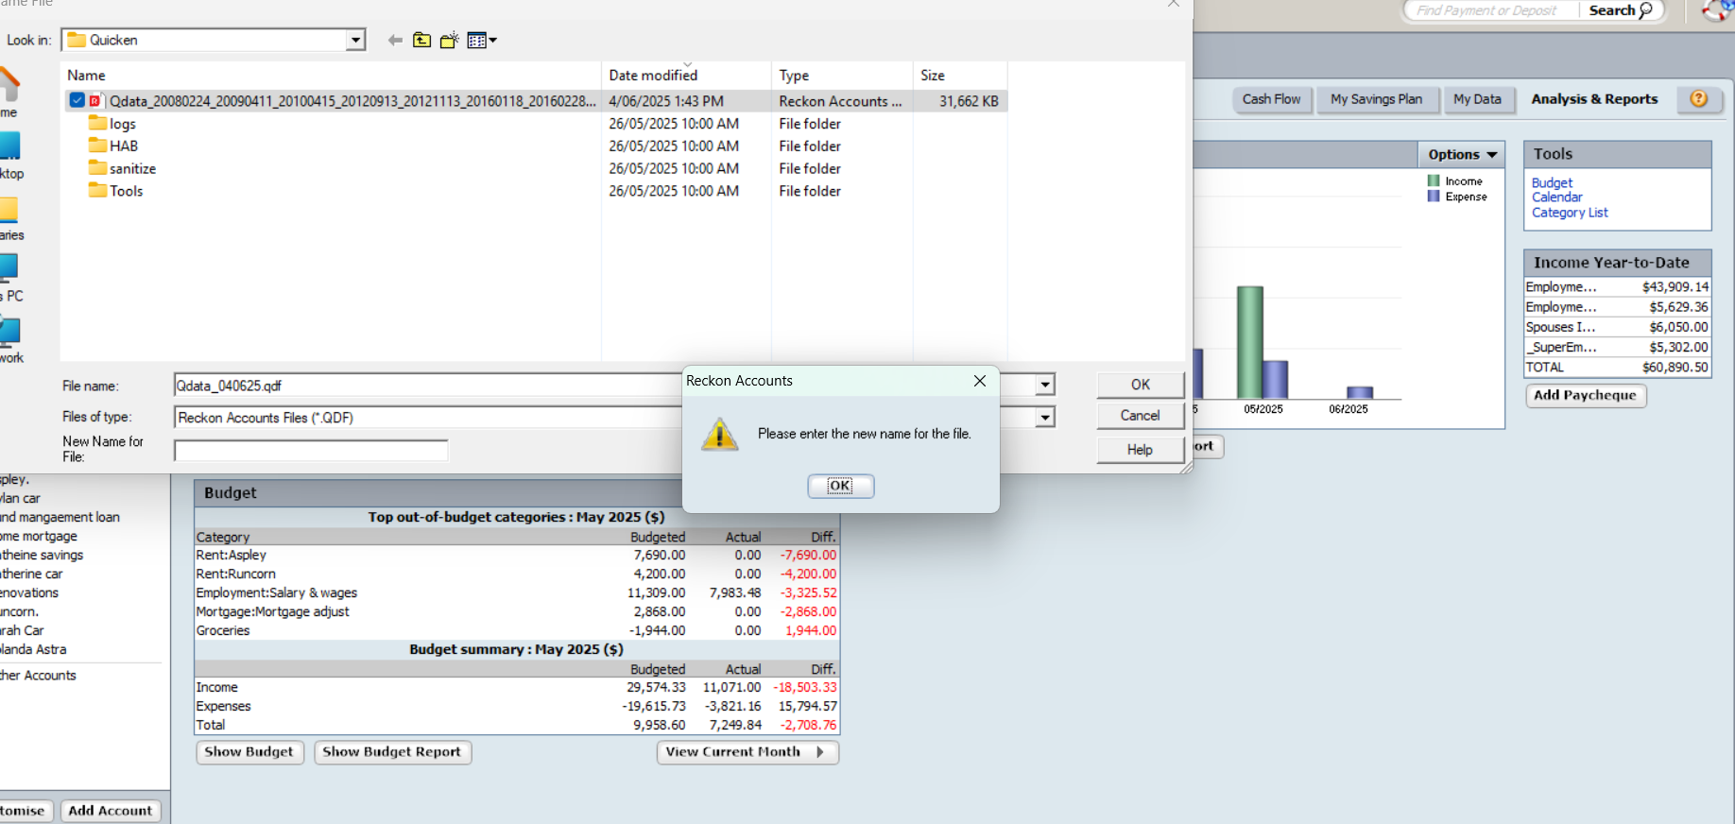Click the help question mark icon

point(1699,98)
